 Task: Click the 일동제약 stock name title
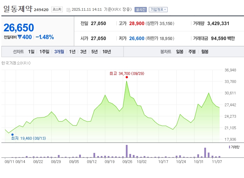pyautogui.click(x=18, y=9)
